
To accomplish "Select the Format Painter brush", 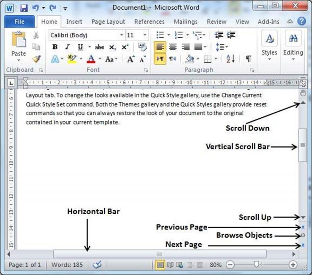I will click(x=36, y=59).
